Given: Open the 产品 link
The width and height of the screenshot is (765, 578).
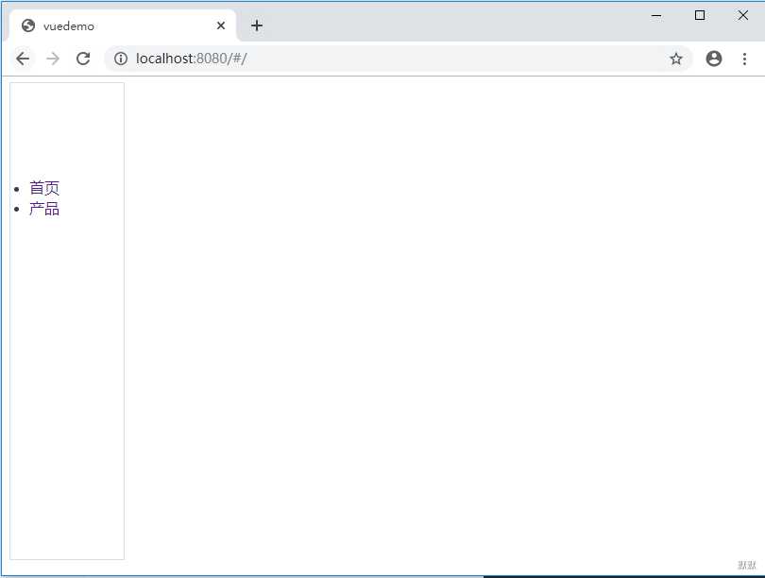Looking at the screenshot, I should pyautogui.click(x=44, y=209).
